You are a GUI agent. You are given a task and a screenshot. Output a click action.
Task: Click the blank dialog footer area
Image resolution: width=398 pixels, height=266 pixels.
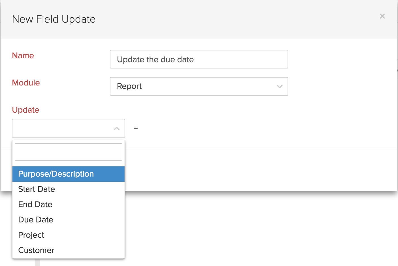255,170
